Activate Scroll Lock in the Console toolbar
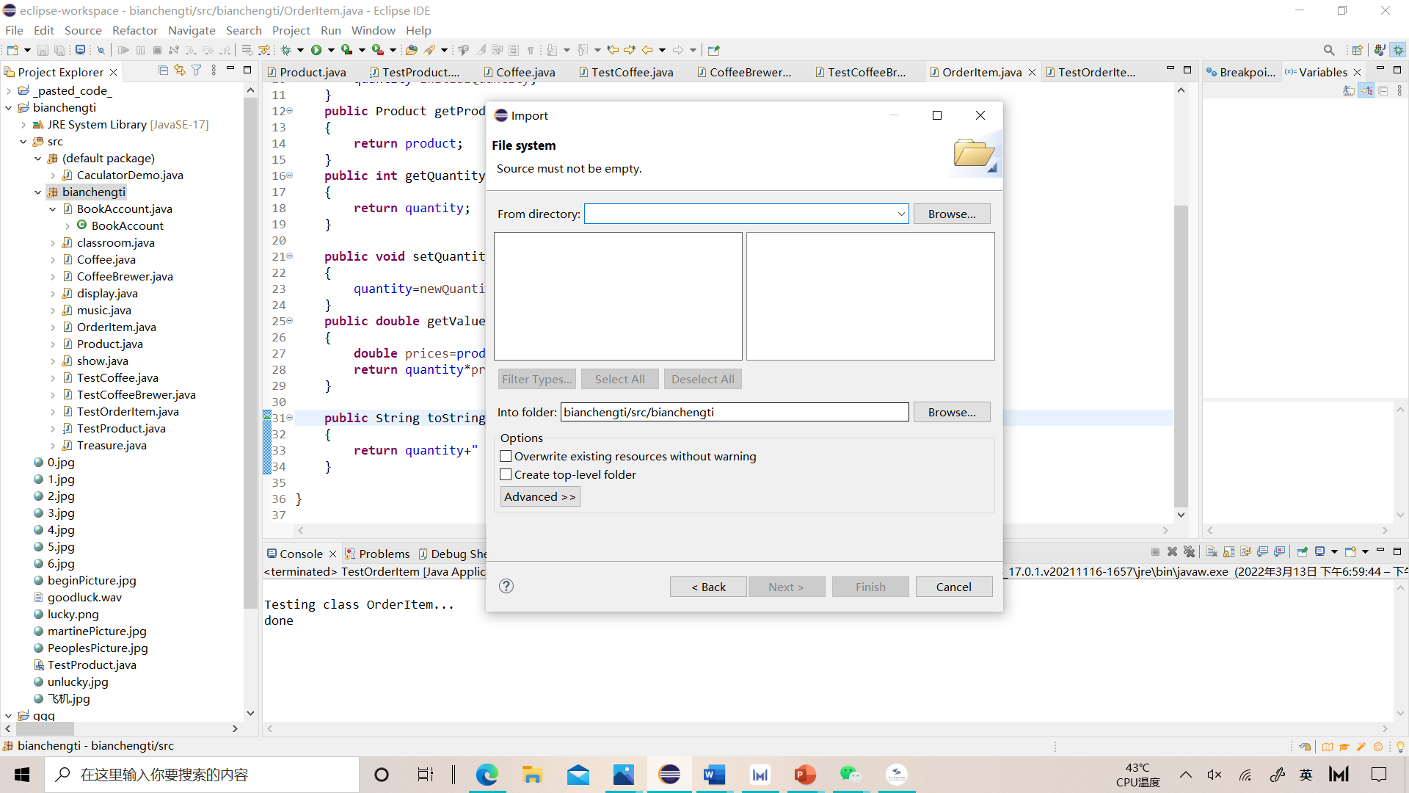Screen dimensions: 1409x793 [1228, 552]
